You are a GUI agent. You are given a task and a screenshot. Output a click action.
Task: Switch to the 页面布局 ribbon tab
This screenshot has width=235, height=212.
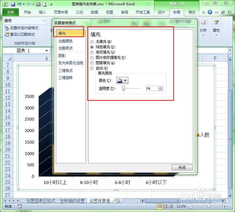(61, 12)
